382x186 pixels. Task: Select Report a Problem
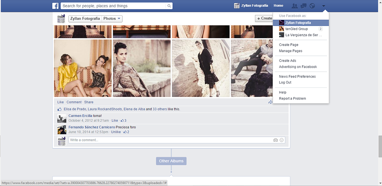coord(293,98)
